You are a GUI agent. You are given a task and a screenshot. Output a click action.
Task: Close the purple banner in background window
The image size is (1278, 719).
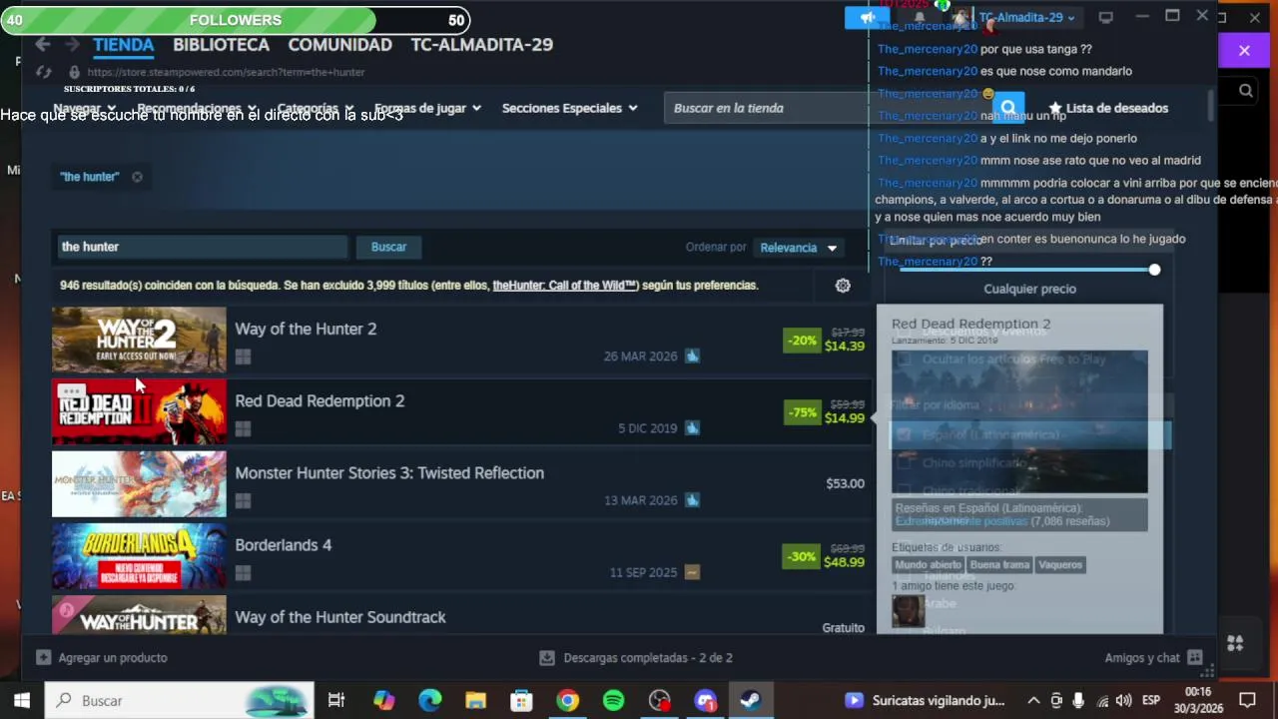click(1244, 50)
